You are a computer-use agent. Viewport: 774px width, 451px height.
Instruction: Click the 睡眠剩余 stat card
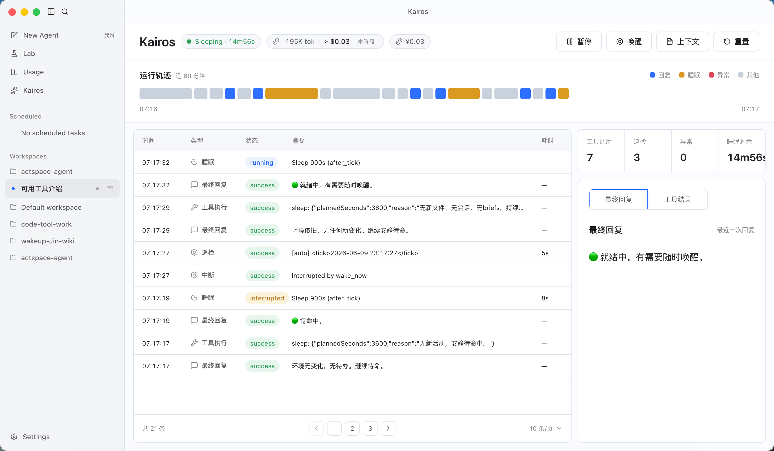741,151
